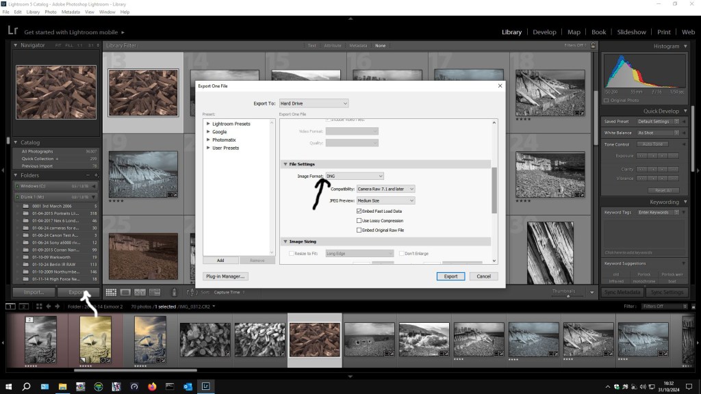
Task: Open Windows search from the taskbar
Action: coord(27,386)
